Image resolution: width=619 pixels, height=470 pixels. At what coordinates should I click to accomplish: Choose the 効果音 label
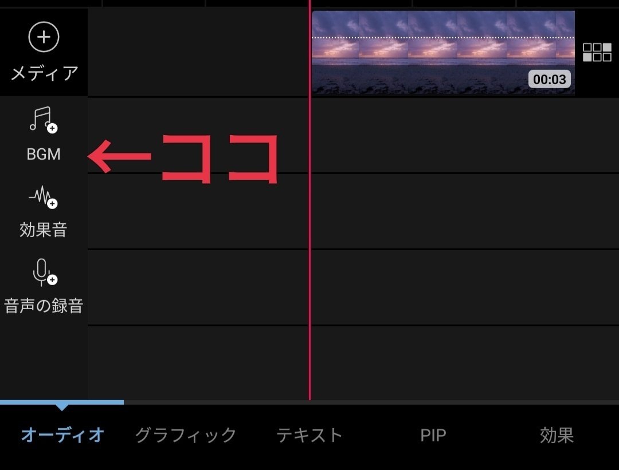point(44,230)
